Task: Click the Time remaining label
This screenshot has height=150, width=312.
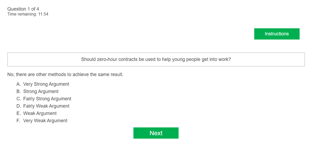Action: (22, 14)
